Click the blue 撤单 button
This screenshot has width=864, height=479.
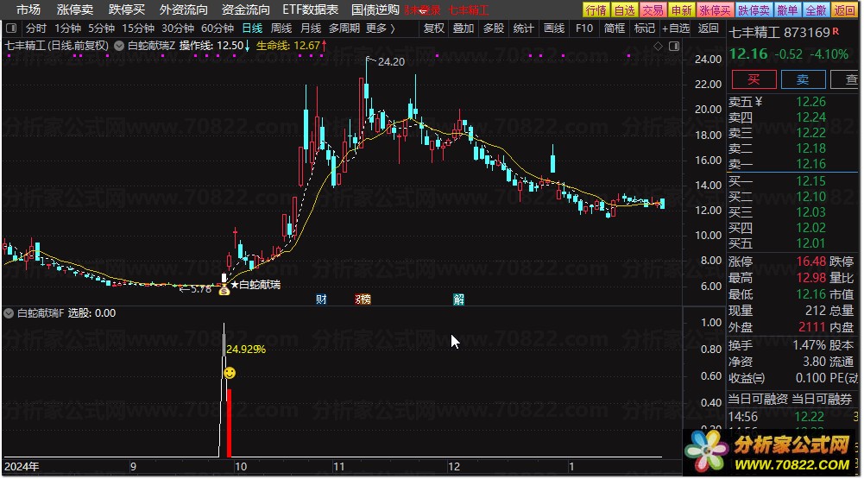[x=787, y=9]
